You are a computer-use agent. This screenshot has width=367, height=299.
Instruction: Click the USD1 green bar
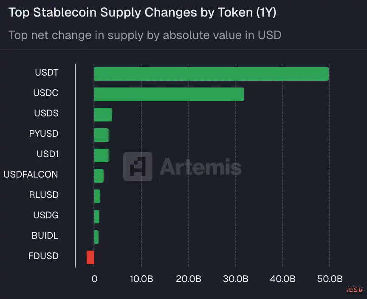102,155
